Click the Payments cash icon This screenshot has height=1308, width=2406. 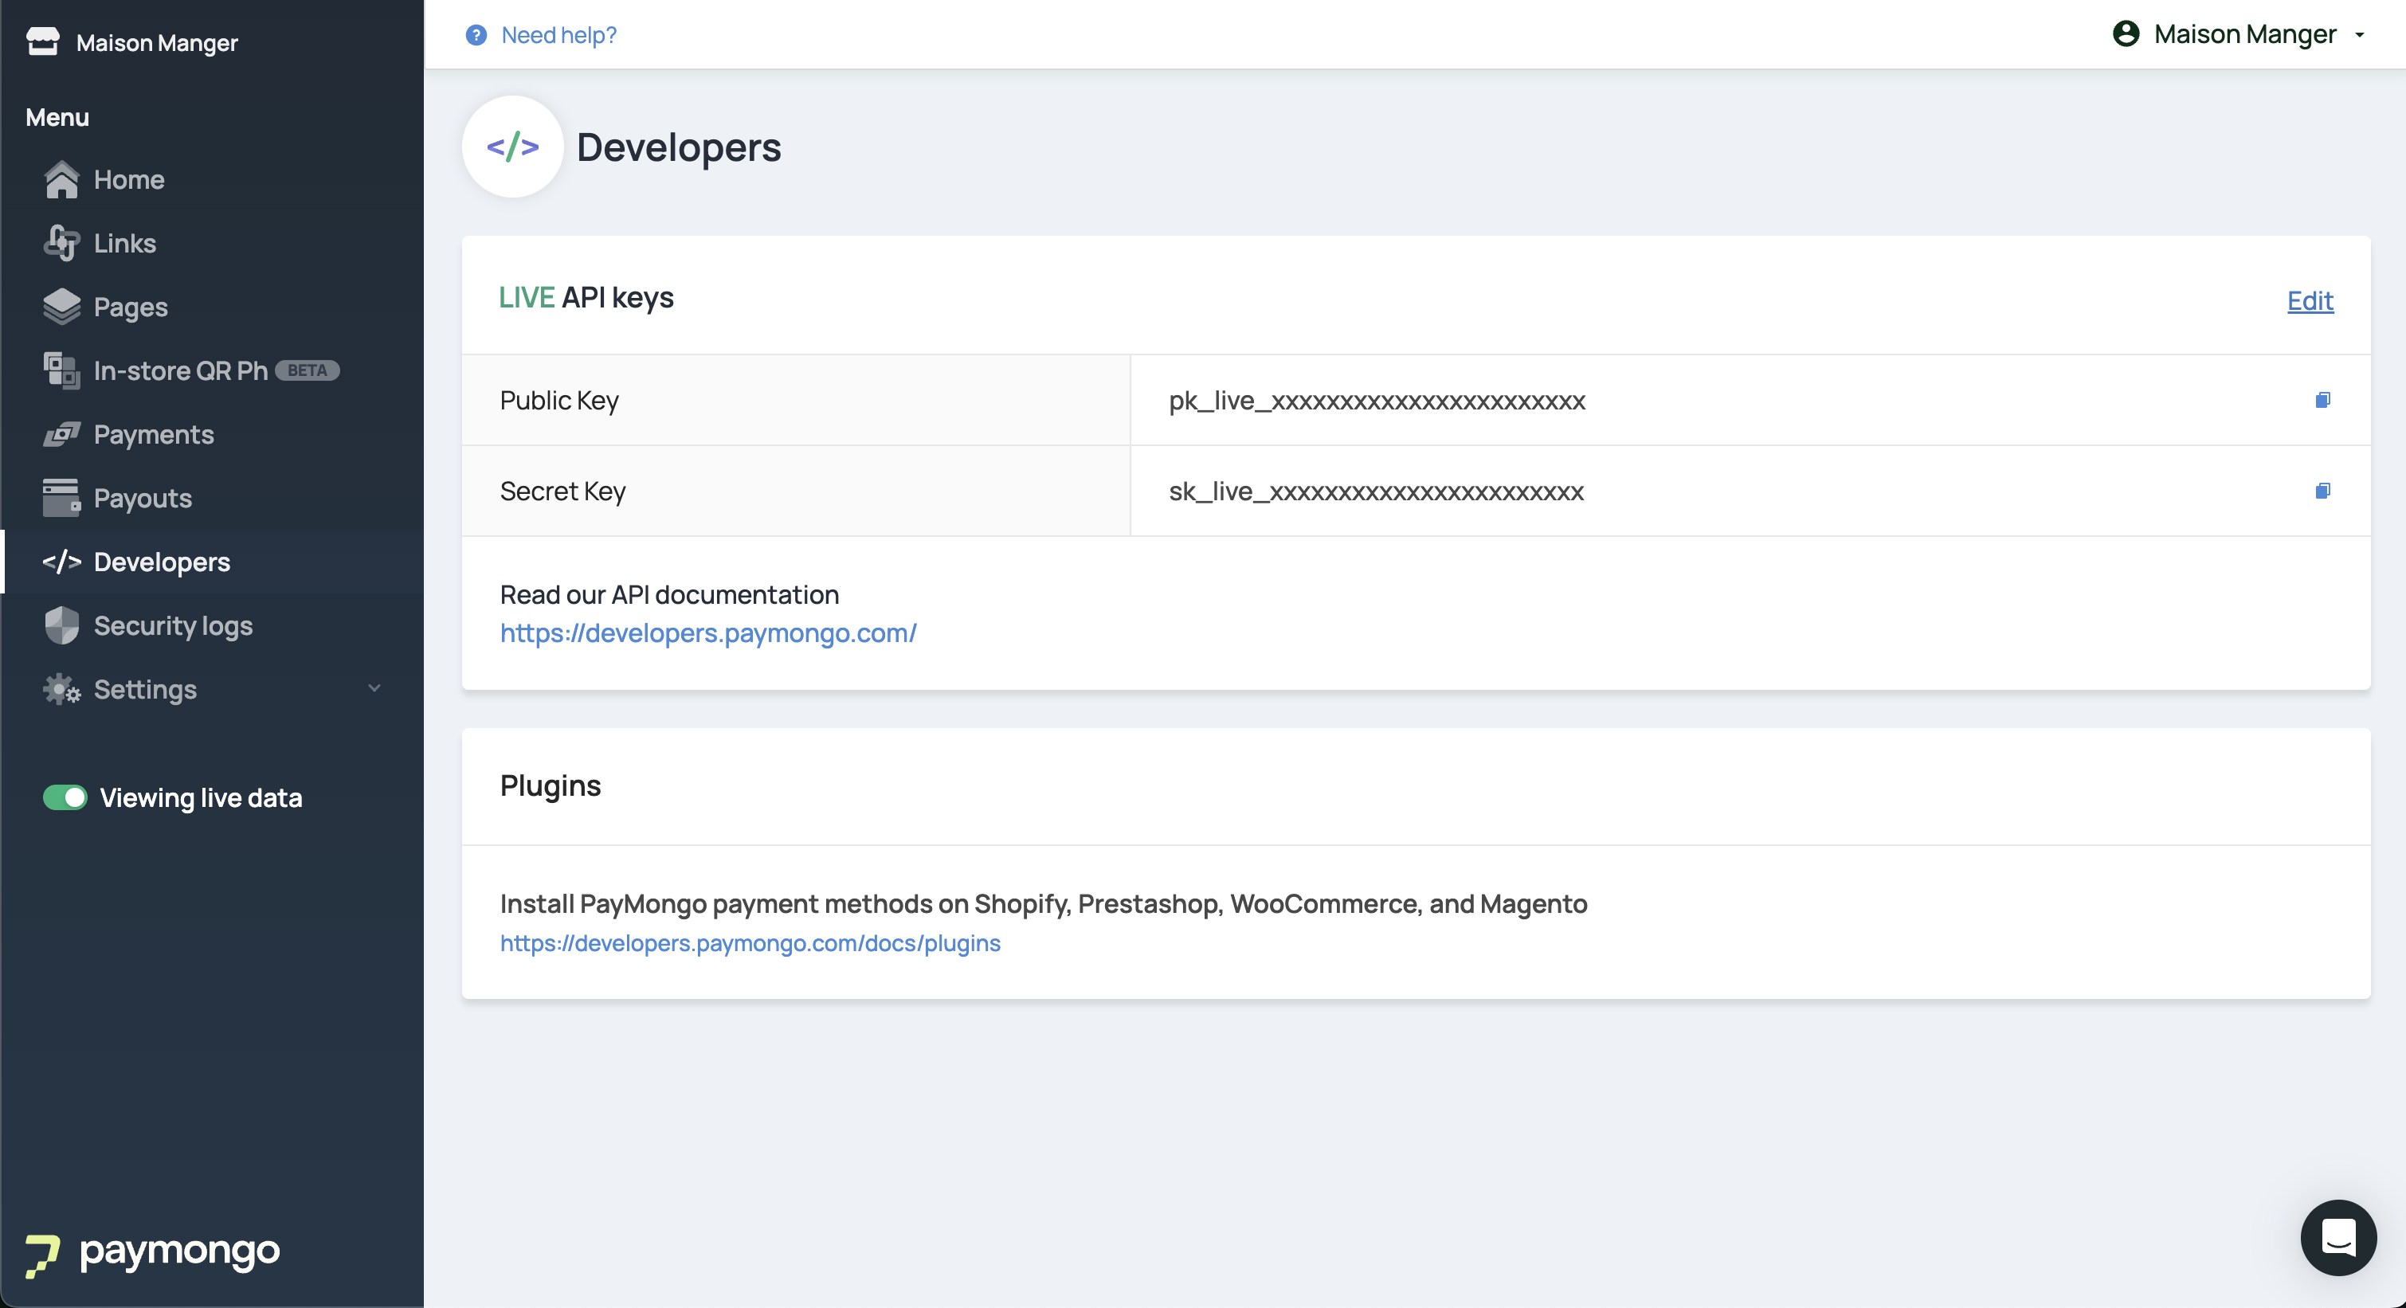(x=61, y=434)
